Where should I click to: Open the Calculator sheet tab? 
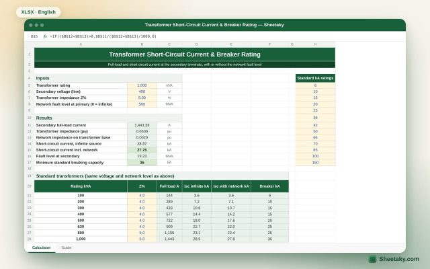(41, 247)
